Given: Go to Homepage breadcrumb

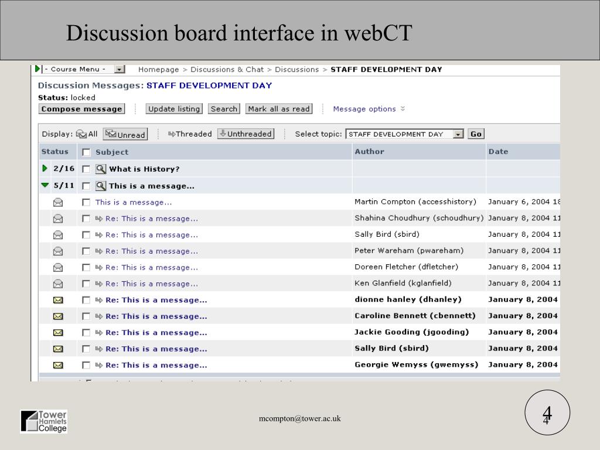Looking at the screenshot, I should 158,70.
